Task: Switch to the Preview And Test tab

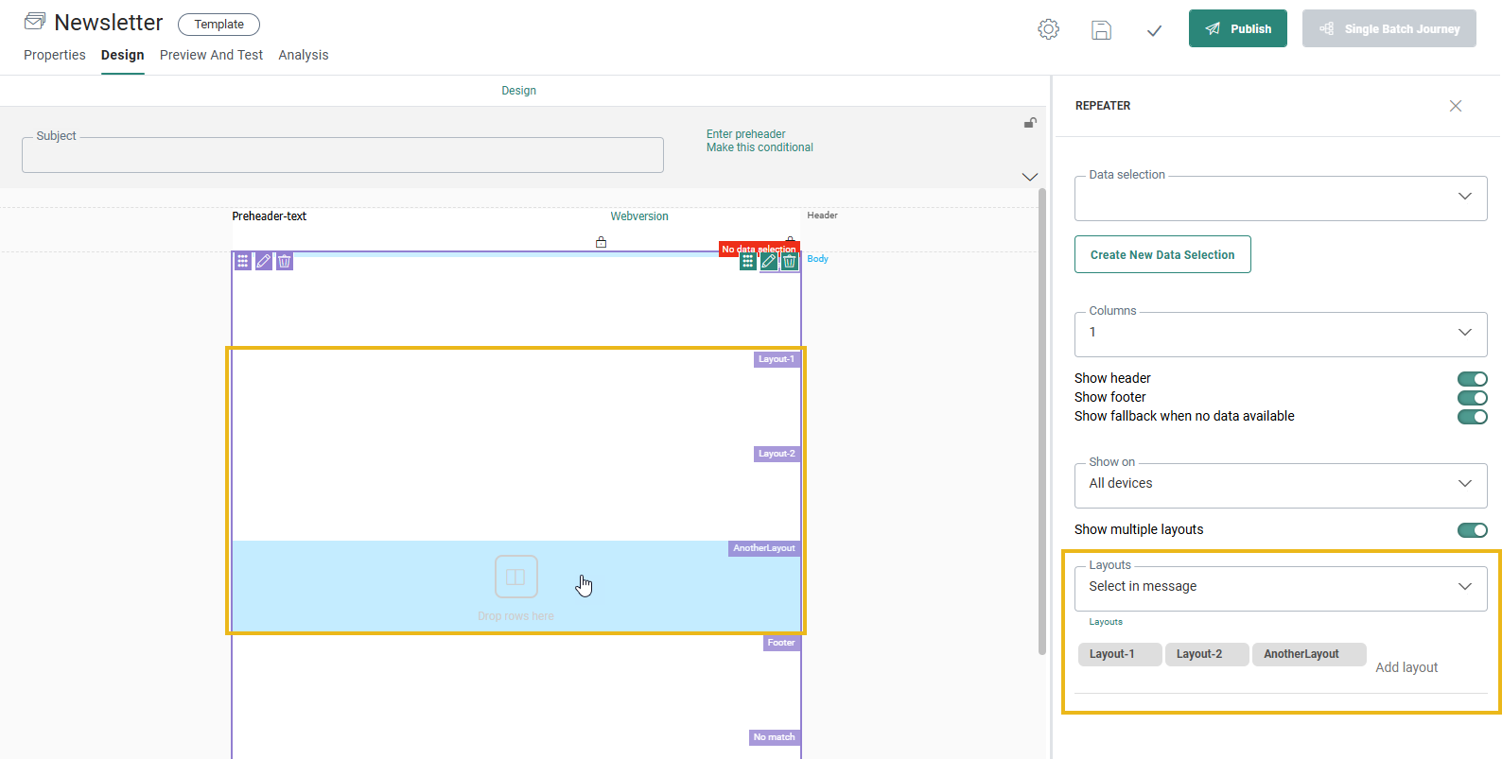Action: [x=211, y=55]
